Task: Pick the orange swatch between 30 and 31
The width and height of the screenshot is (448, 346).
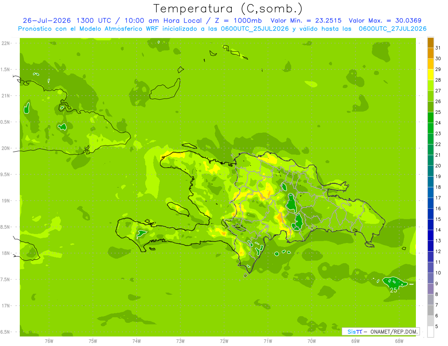Action: (430, 53)
